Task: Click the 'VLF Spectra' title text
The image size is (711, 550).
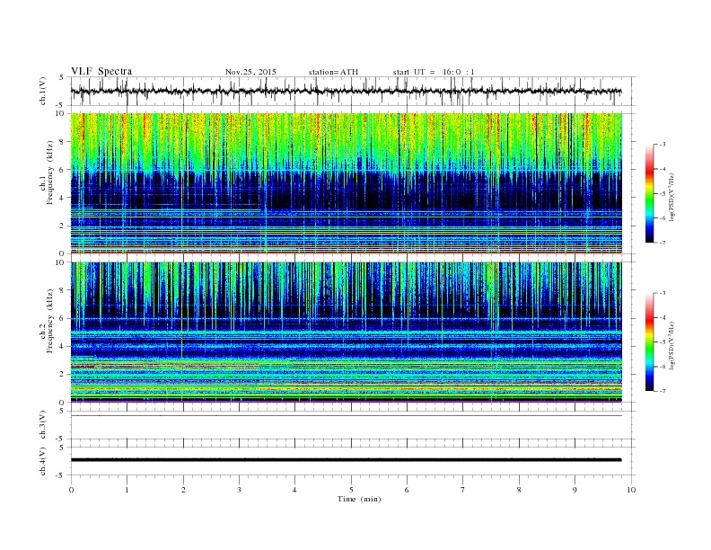Action: pos(101,71)
